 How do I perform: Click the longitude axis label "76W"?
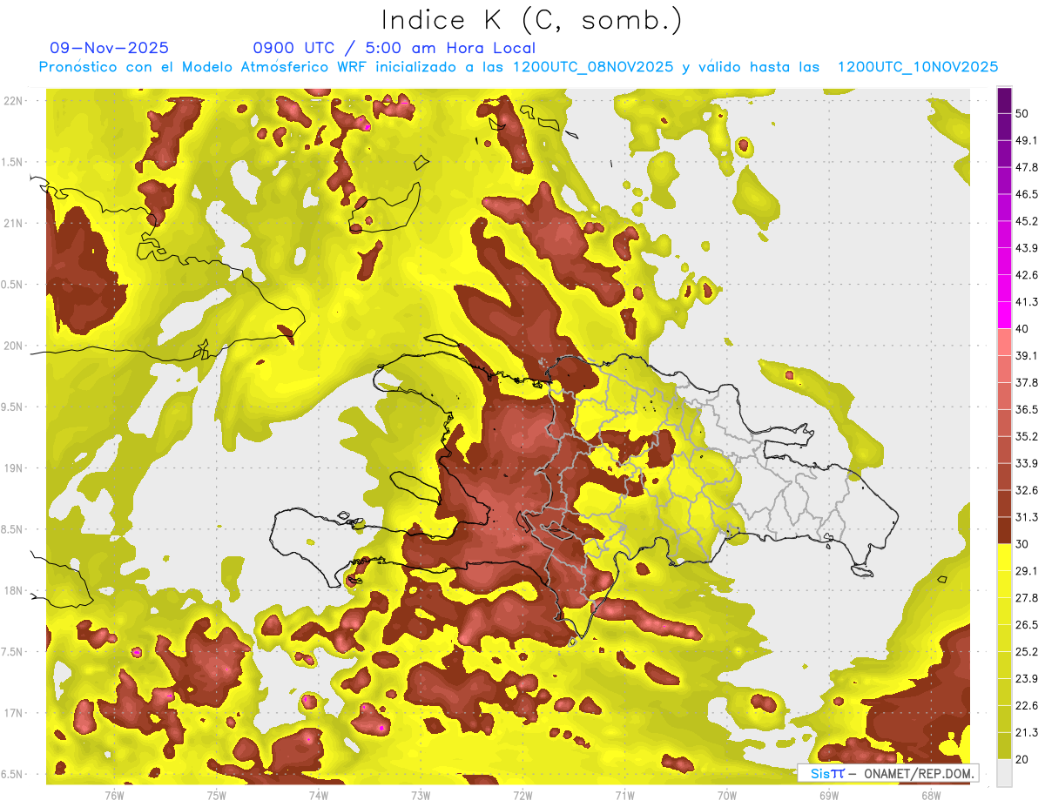pos(115,795)
